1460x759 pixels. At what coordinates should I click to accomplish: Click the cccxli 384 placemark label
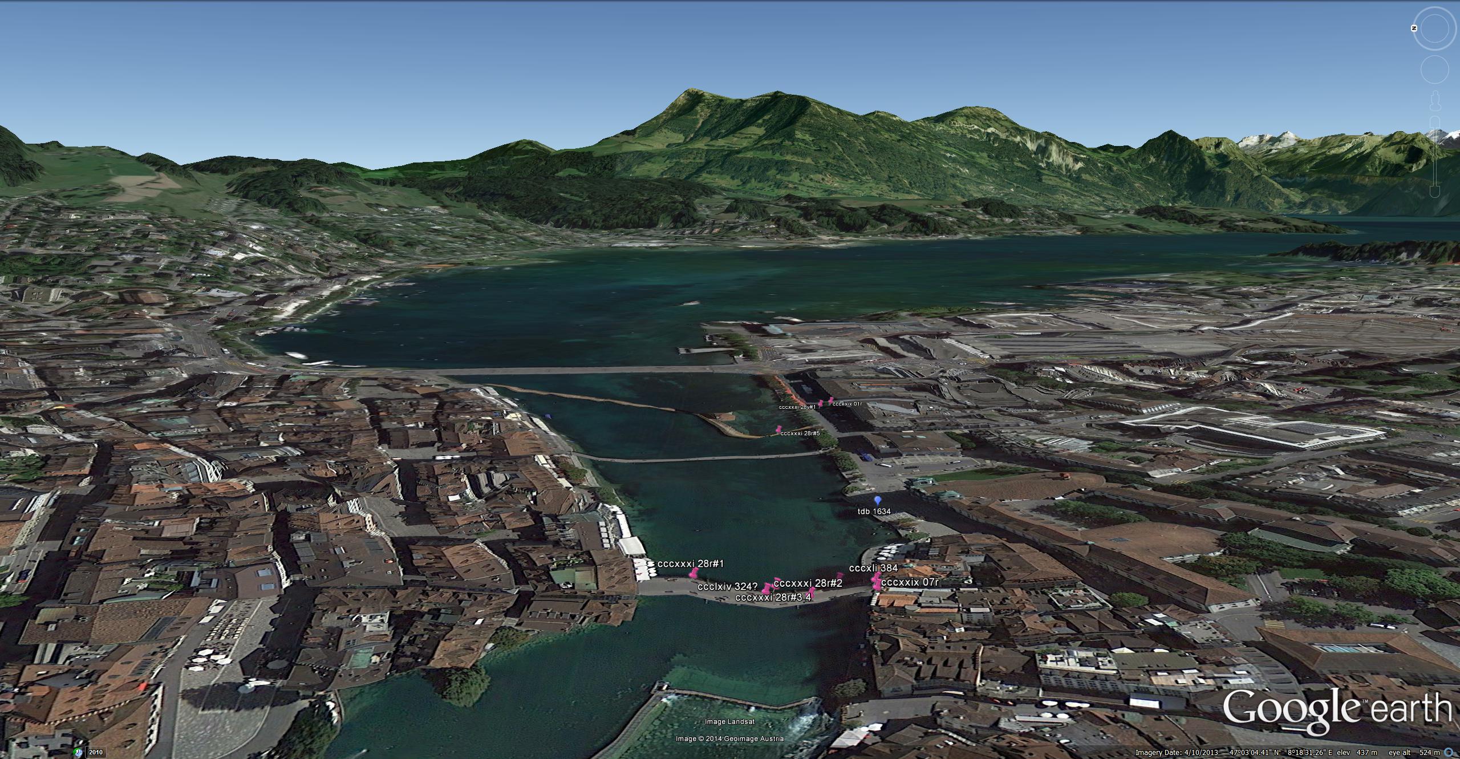[x=873, y=568]
